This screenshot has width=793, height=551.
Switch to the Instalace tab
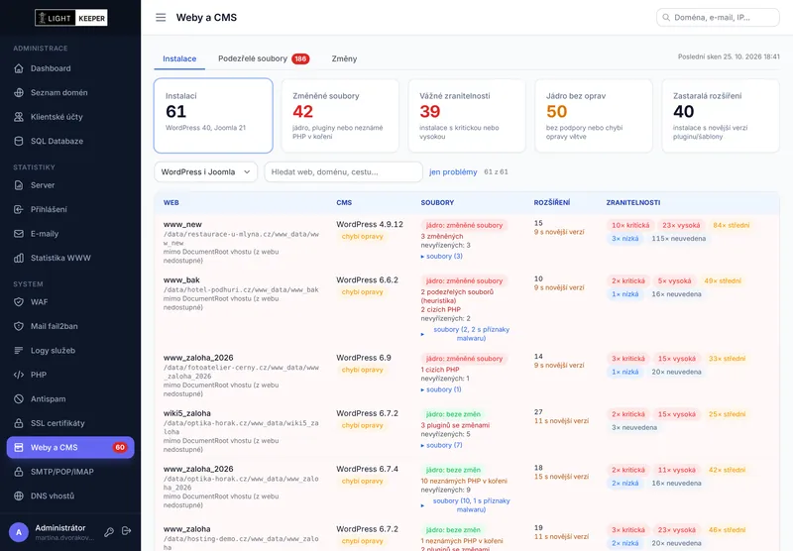[179, 58]
